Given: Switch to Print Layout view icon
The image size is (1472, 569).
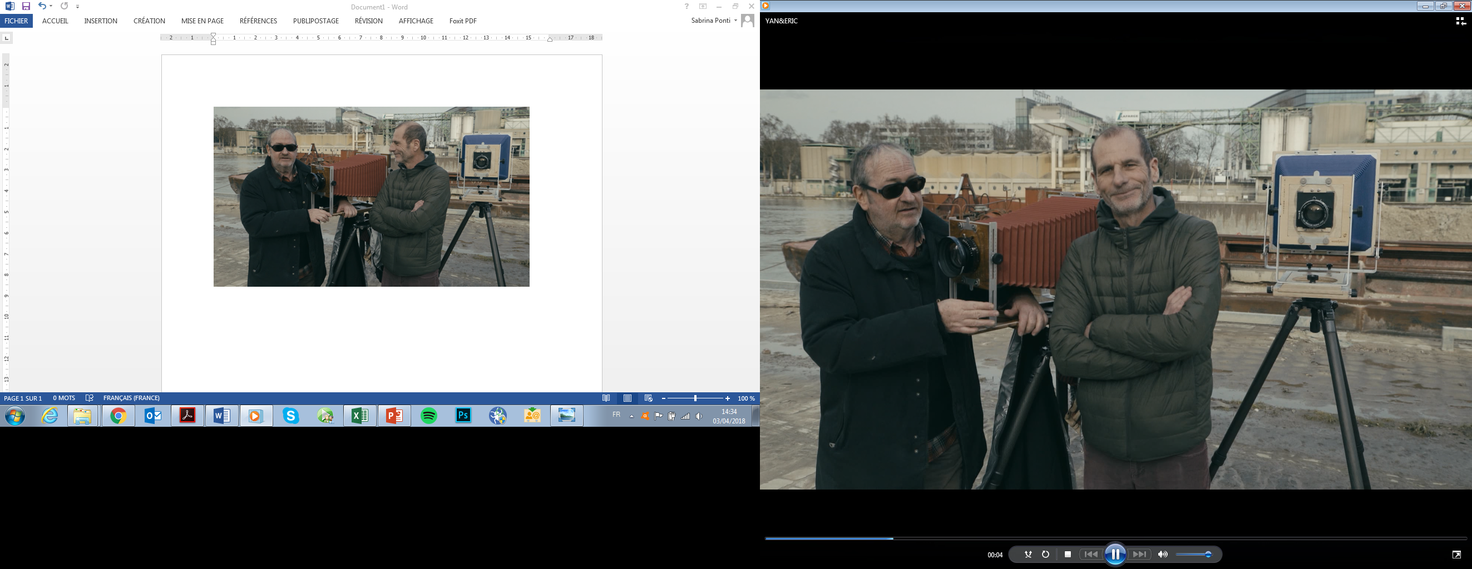Looking at the screenshot, I should pos(628,398).
